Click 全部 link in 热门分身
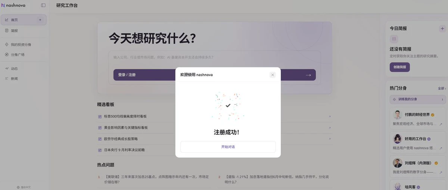 442,88
